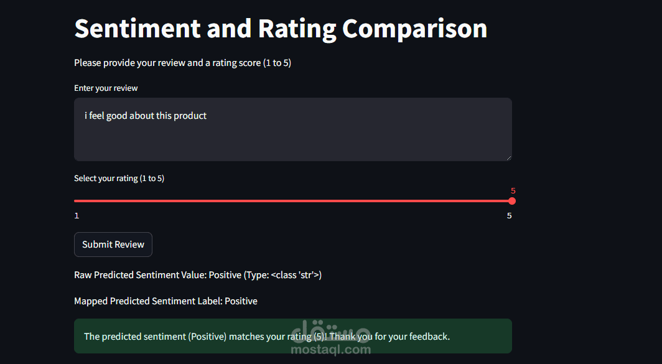
Task: Click the 'Enter your review' field label
Action: tap(106, 88)
